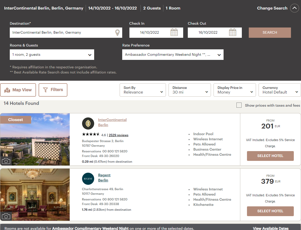Image resolution: width=301 pixels, height=230 pixels.
Task: Click the Regent brand logo icon
Action: [88, 179]
